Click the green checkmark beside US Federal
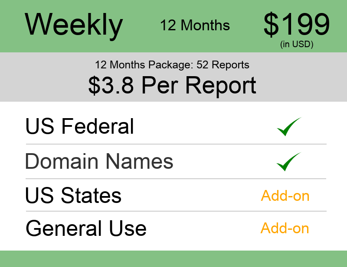The width and height of the screenshot is (347, 267). click(289, 126)
